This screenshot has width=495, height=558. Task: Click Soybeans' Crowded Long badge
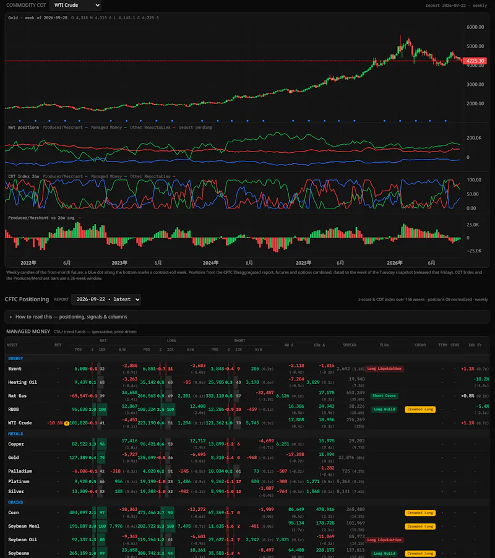(x=420, y=554)
